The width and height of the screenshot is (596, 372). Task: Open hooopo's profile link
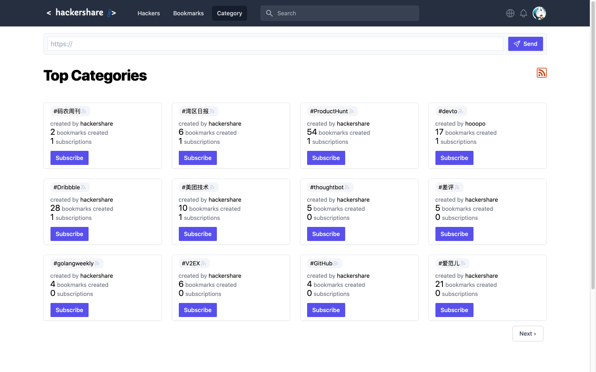(x=475, y=123)
